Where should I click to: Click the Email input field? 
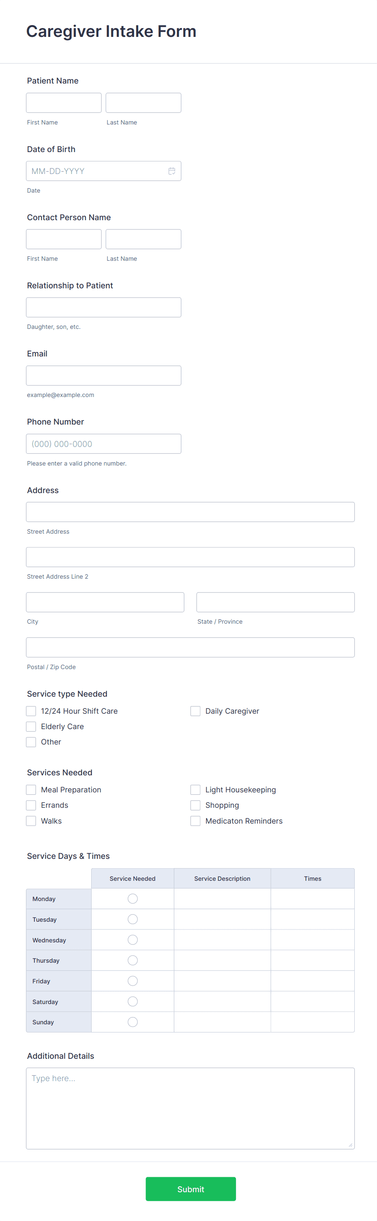coord(104,375)
